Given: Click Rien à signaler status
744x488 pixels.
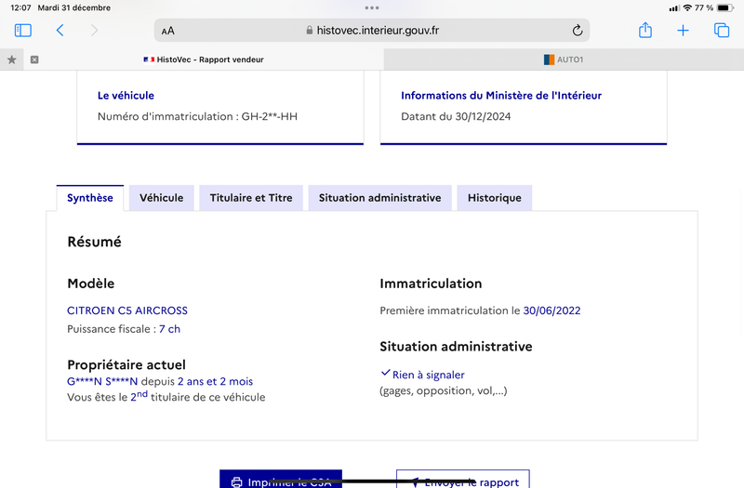Looking at the screenshot, I should click(428, 375).
